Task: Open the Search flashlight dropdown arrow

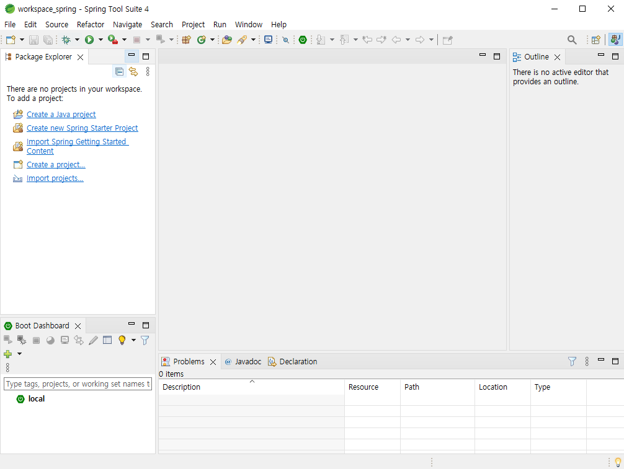Action: [x=253, y=40]
